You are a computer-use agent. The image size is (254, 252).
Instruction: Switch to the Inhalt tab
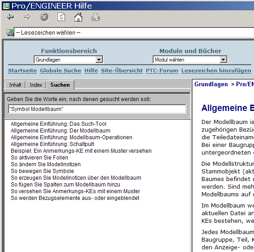pyautogui.click(x=15, y=85)
